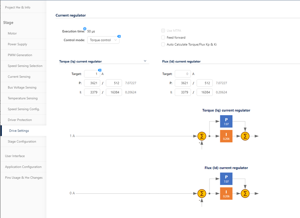Enable the Feed forward checkbox
This screenshot has height=218, width=300.
[163, 38]
